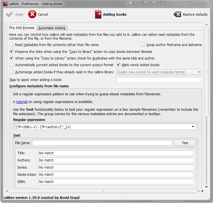Click Restore defaults text
213x203 pixels.
tap(195, 14)
